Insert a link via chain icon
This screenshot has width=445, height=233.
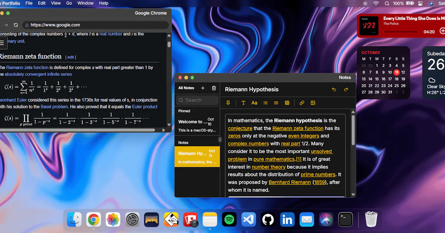pyautogui.click(x=302, y=103)
